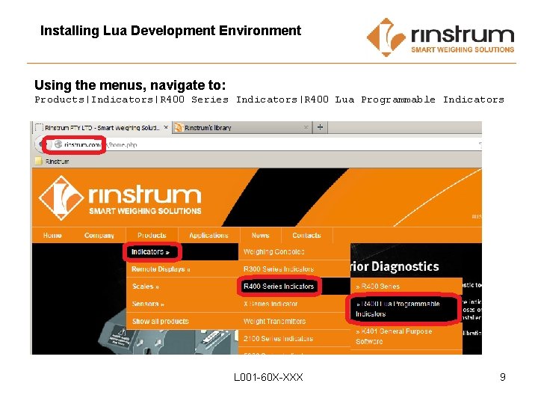Choose 2100 Series Indicators entry

pyautogui.click(x=294, y=338)
